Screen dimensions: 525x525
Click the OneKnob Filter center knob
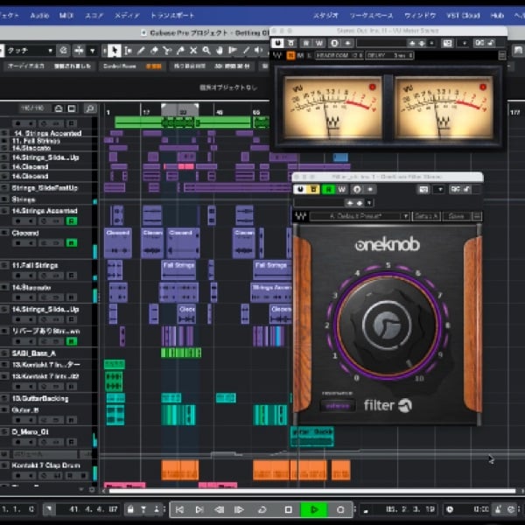[385, 325]
